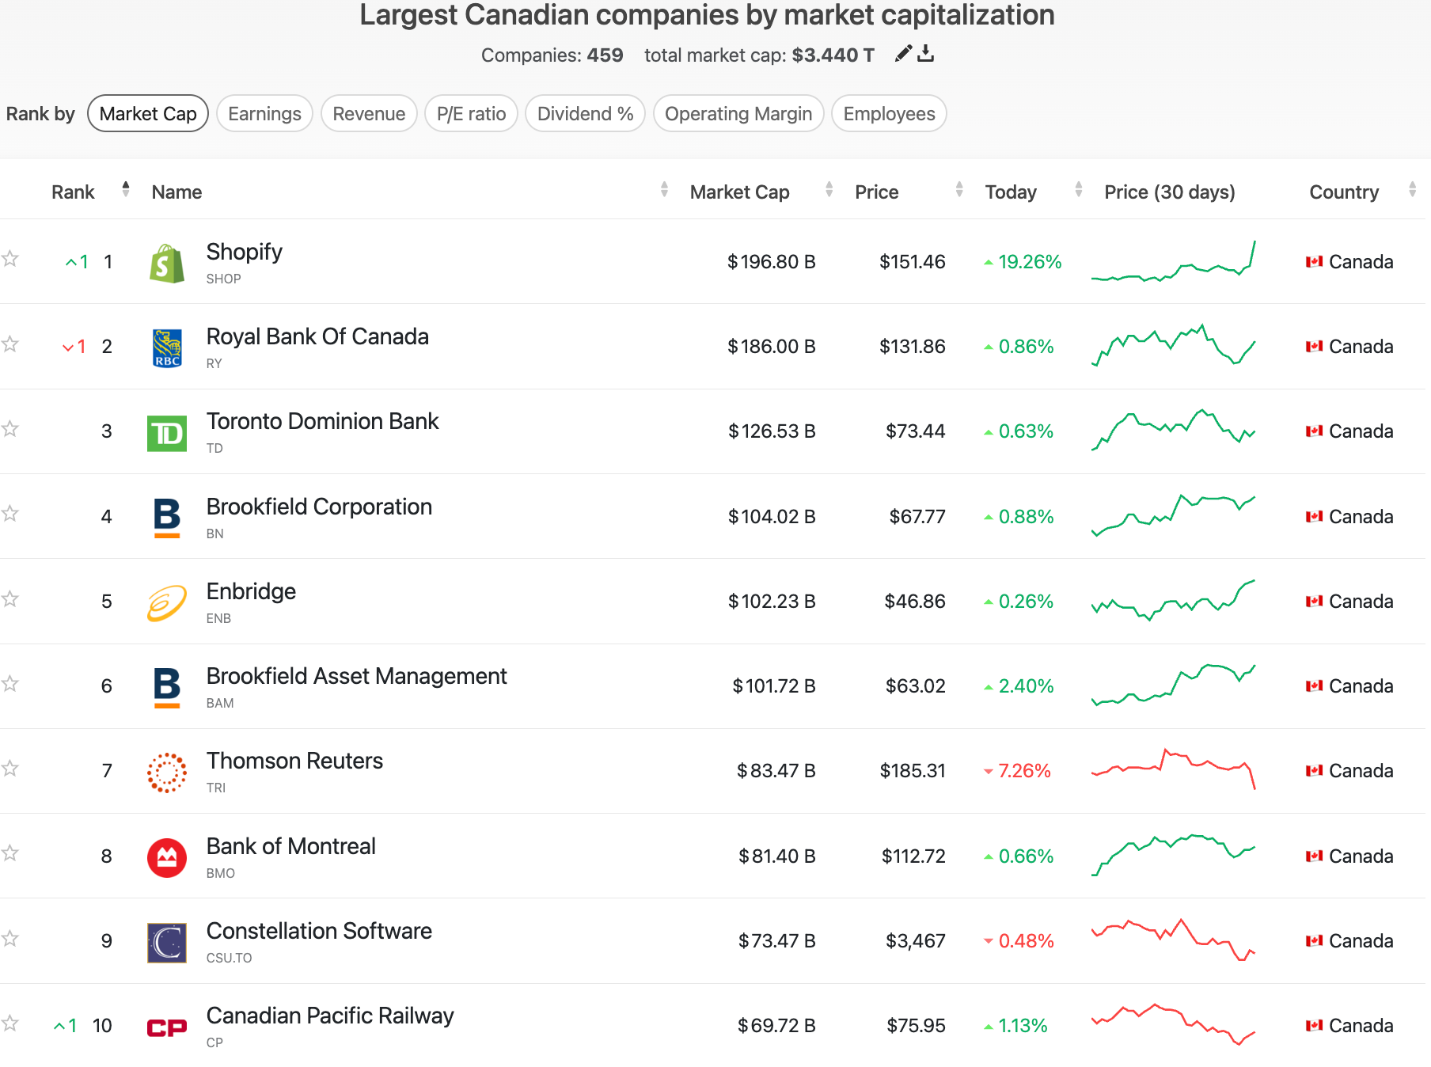Image resolution: width=1431 pixels, height=1067 pixels.
Task: Sort table by Price column arrows
Action: [959, 189]
